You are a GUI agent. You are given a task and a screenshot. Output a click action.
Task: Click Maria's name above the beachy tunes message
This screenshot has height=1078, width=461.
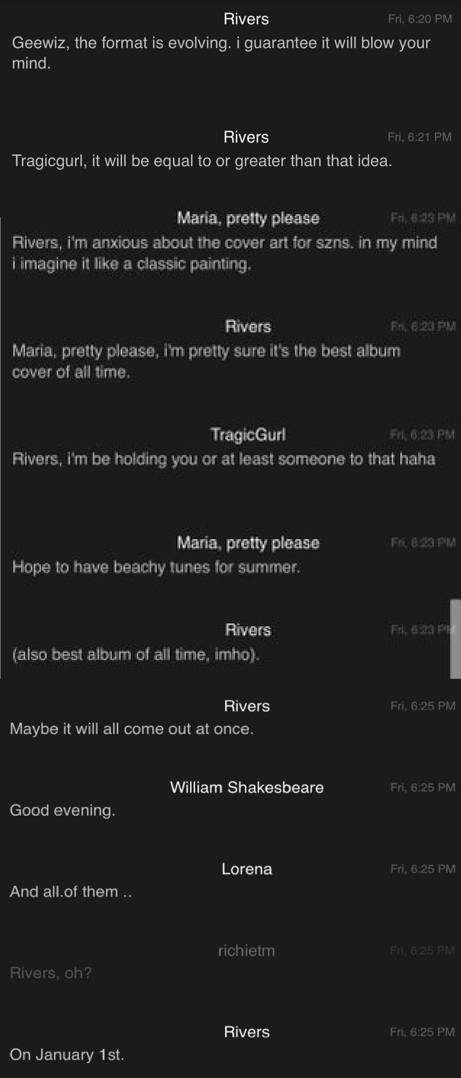click(x=248, y=543)
